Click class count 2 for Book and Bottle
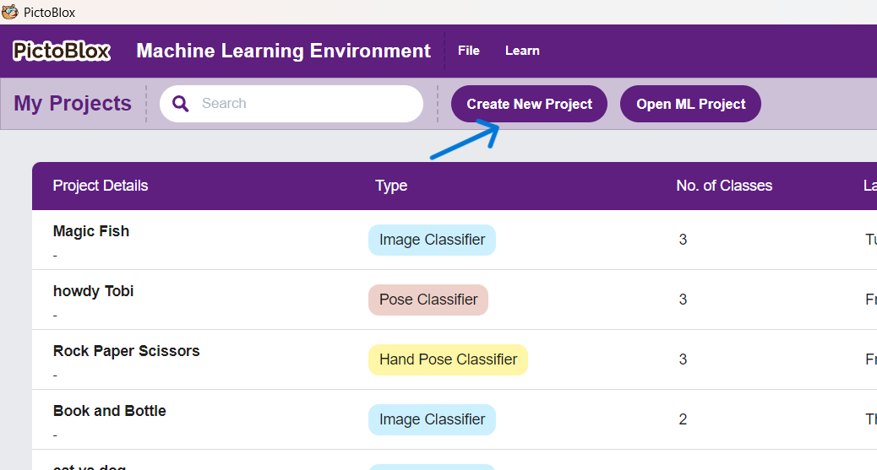 point(683,419)
